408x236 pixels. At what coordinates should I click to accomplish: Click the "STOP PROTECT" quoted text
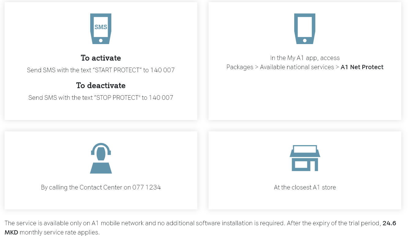[117, 98]
